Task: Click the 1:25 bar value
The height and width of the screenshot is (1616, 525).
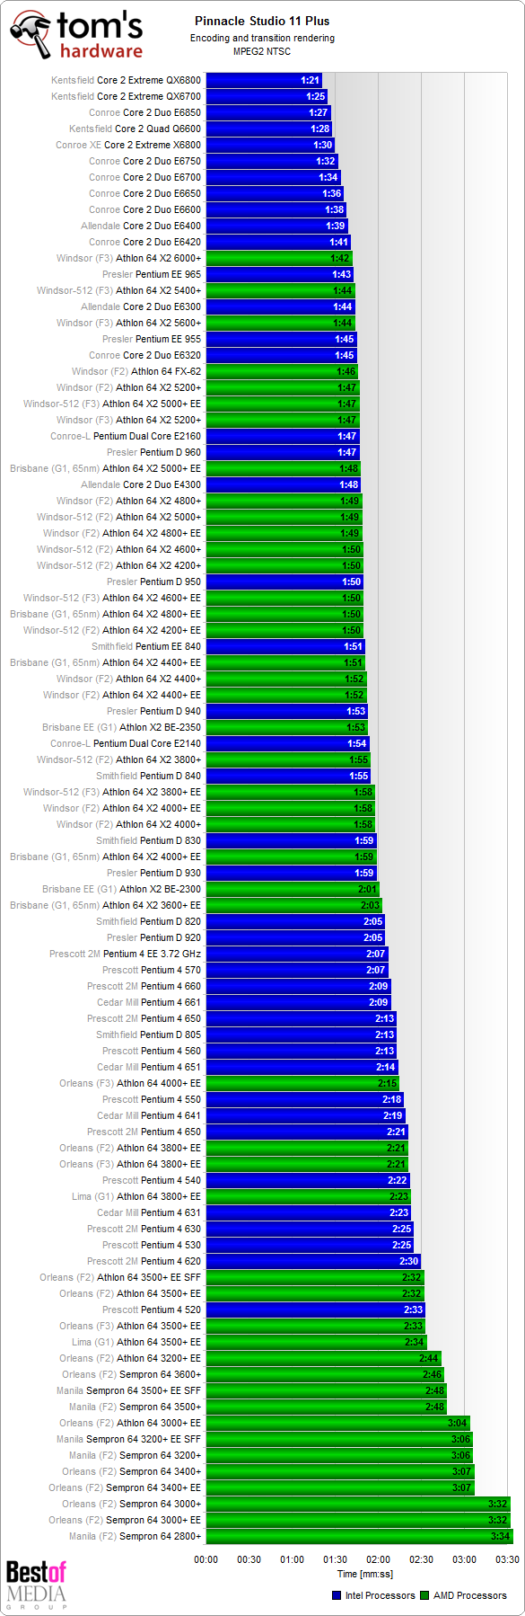Action: (316, 96)
